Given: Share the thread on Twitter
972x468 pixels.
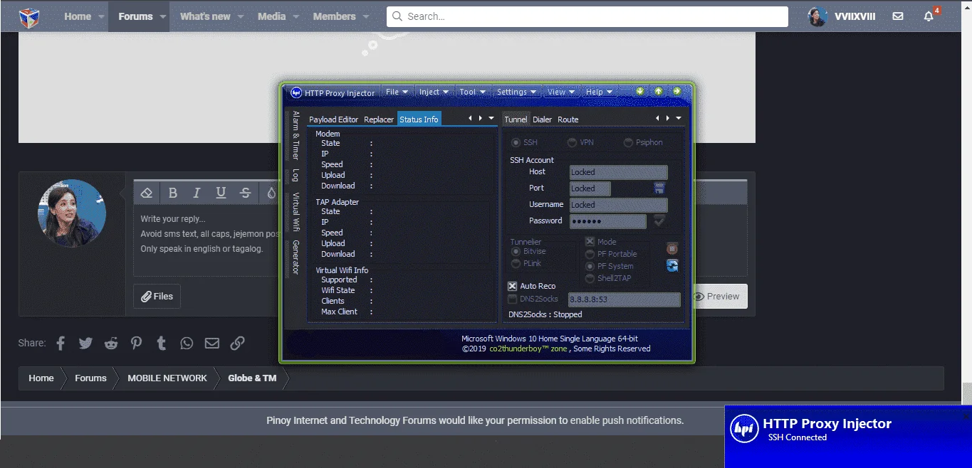Looking at the screenshot, I should (x=85, y=343).
